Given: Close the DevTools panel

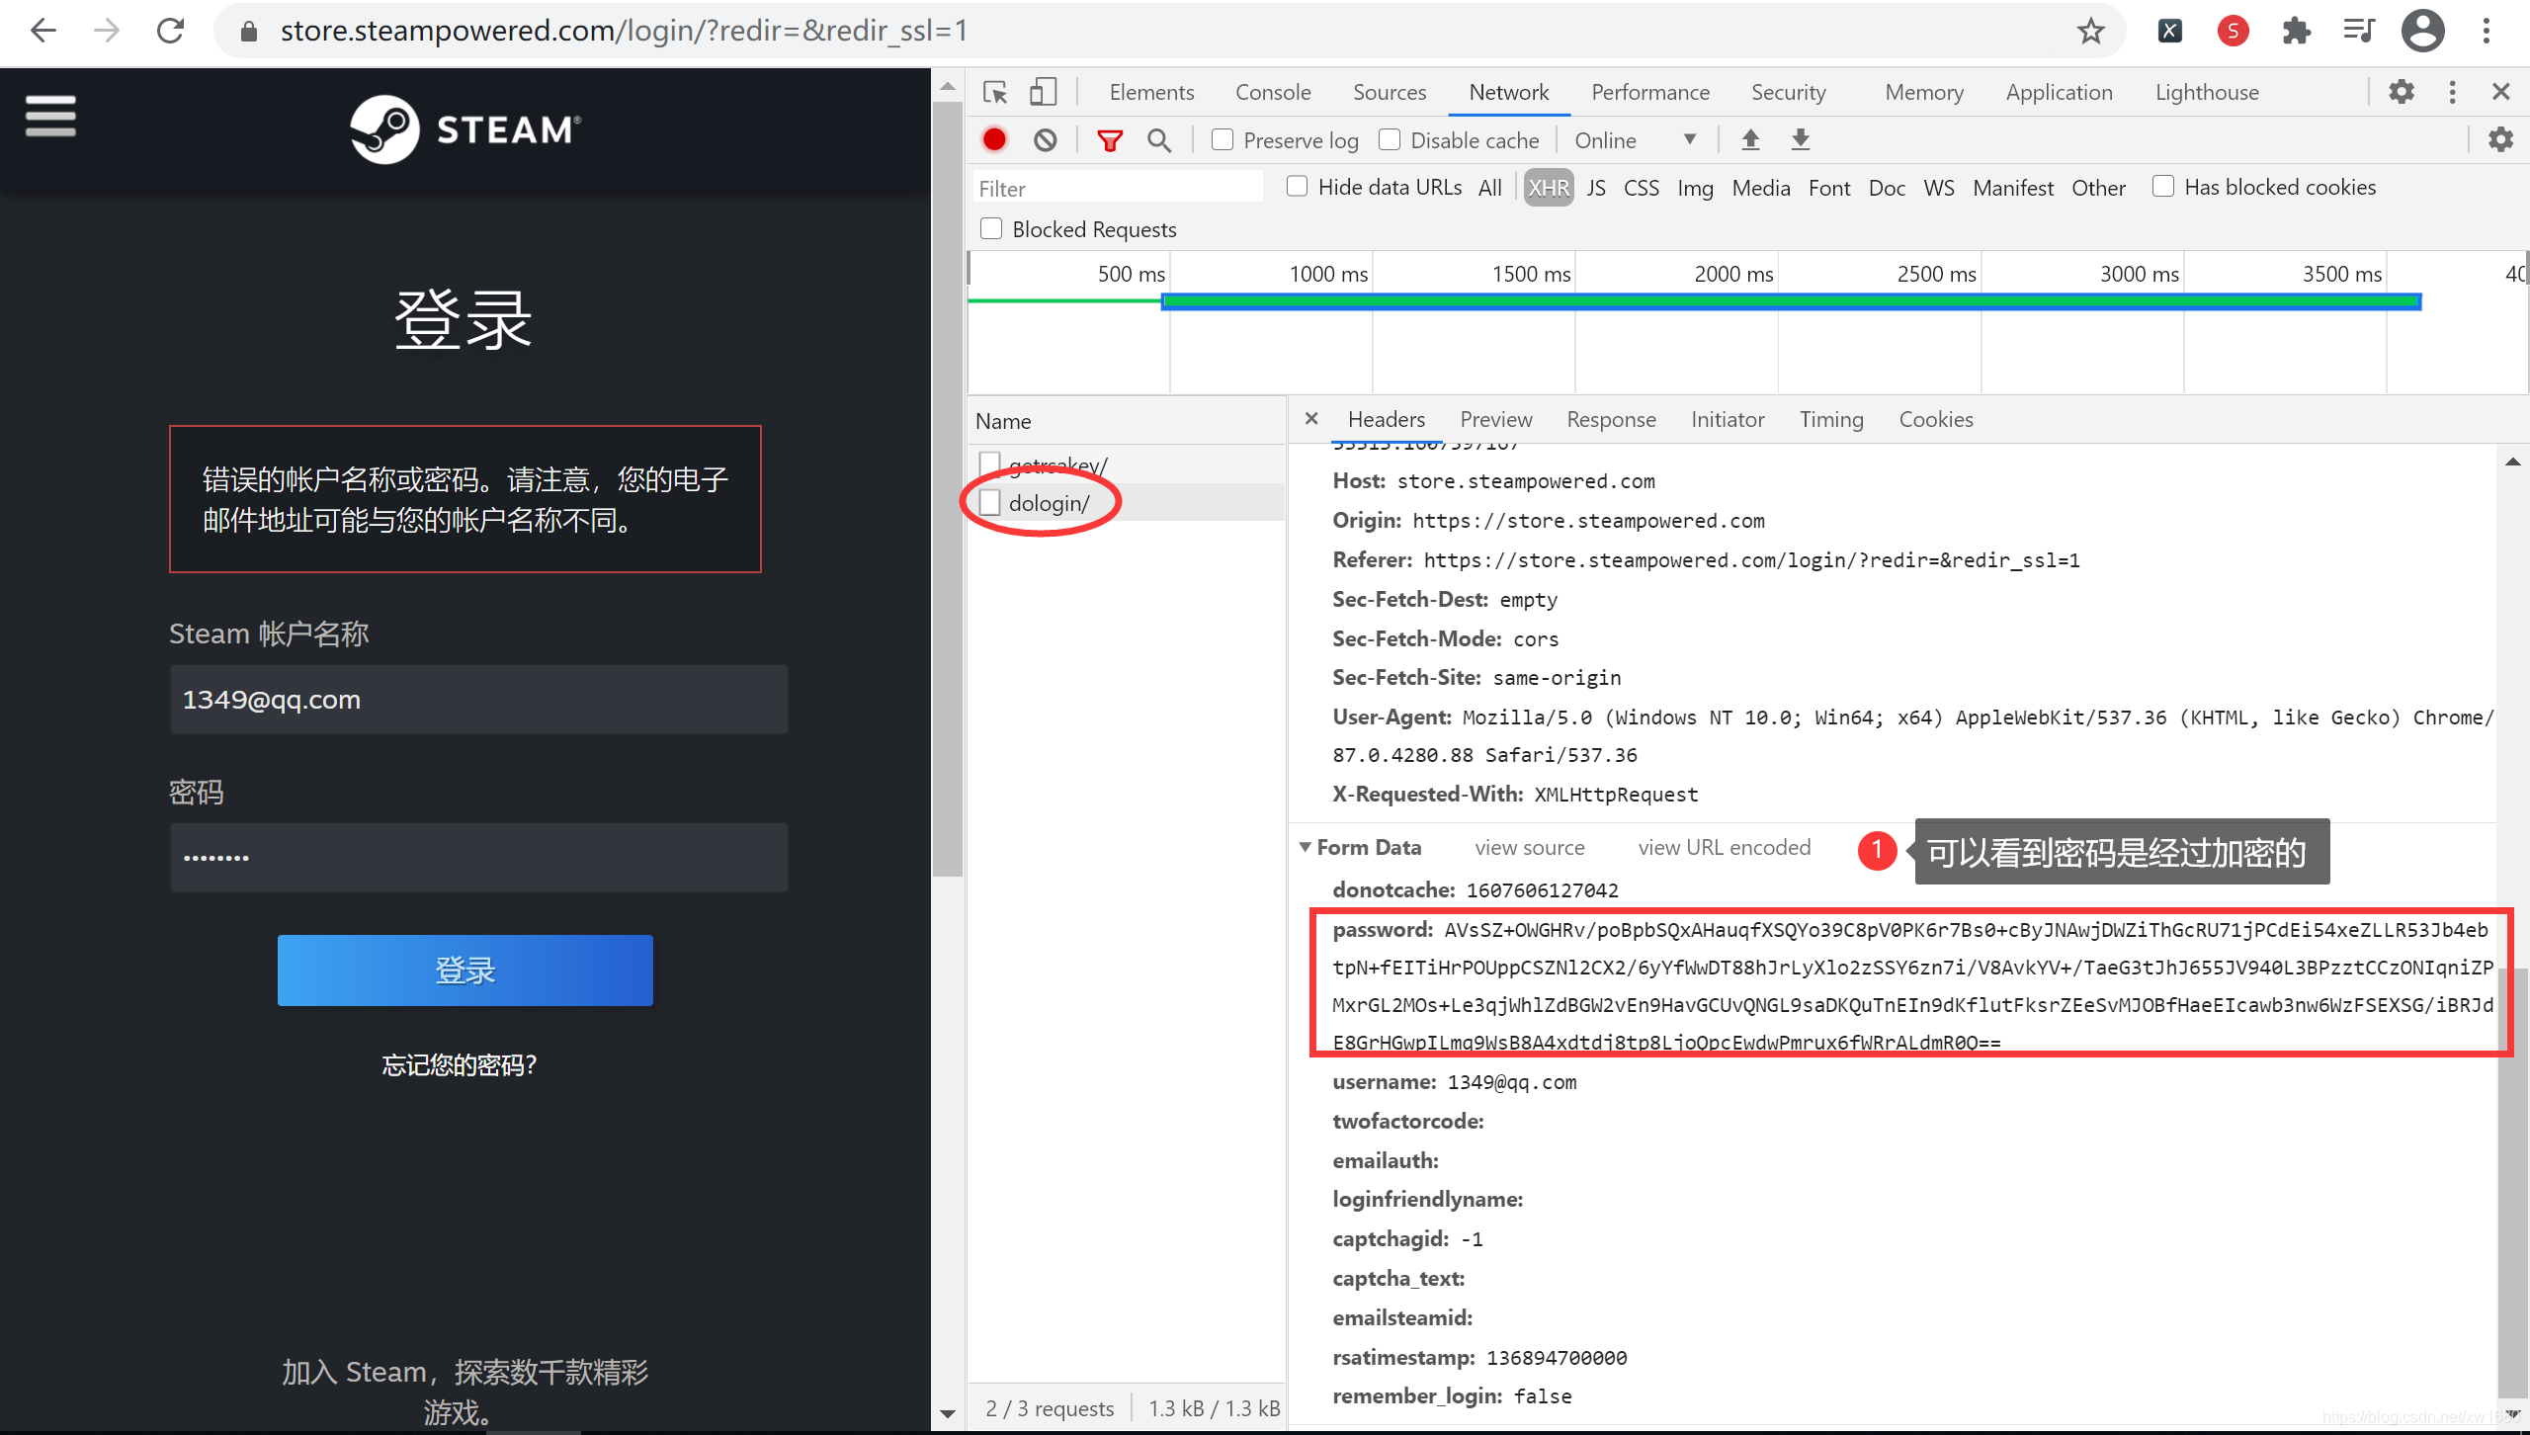Looking at the screenshot, I should coord(2501,92).
